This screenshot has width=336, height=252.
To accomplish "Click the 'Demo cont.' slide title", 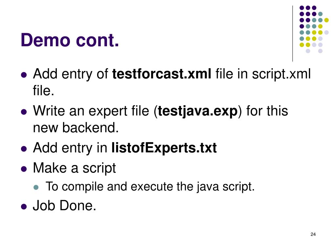I will pyautogui.click(x=70, y=40).
